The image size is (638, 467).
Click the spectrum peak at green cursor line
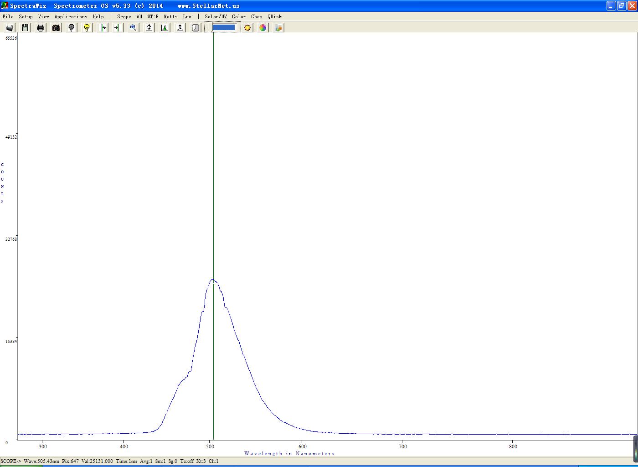pos(213,280)
